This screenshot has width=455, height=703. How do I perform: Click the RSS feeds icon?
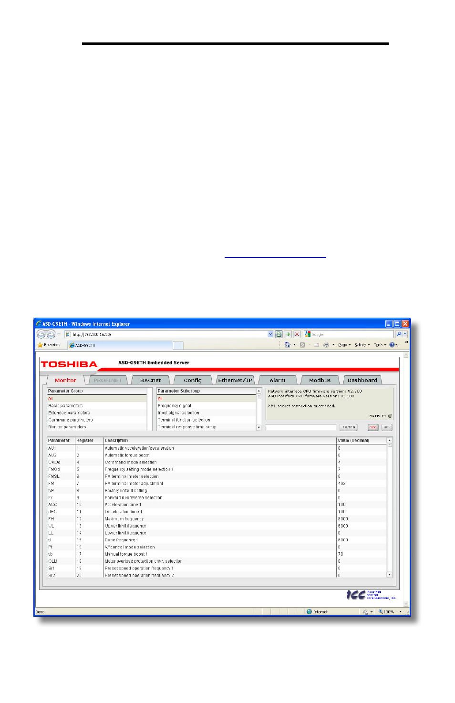click(302, 345)
